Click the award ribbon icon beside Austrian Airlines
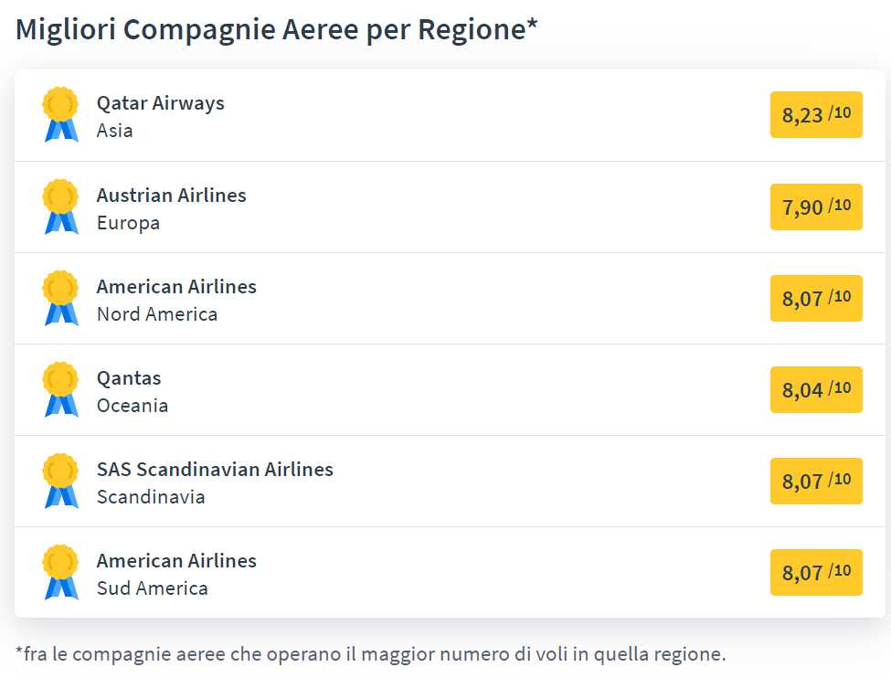This screenshot has width=891, height=678. coord(61,207)
